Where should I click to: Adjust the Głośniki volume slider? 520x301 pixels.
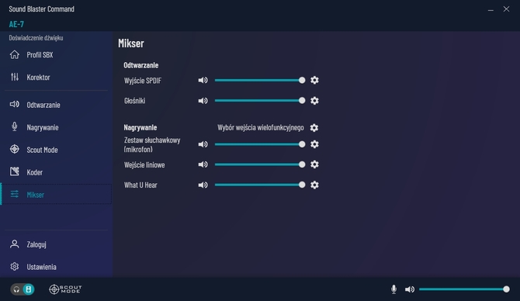click(260, 100)
